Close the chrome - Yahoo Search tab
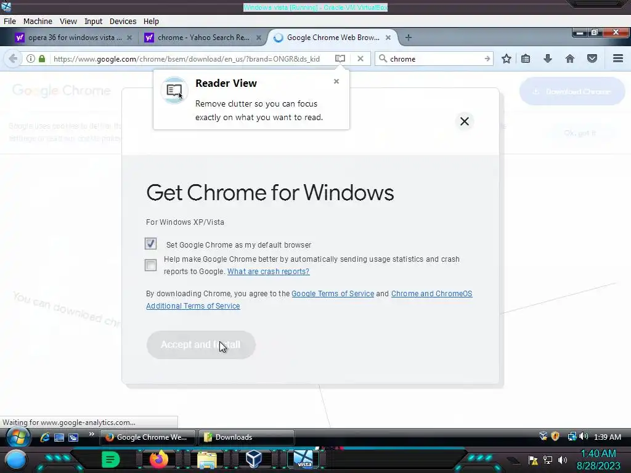This screenshot has height=473, width=631. [259, 38]
